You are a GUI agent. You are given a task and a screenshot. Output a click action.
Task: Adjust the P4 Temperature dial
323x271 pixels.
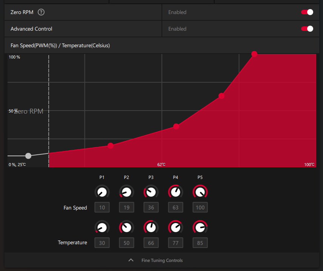tap(175, 228)
